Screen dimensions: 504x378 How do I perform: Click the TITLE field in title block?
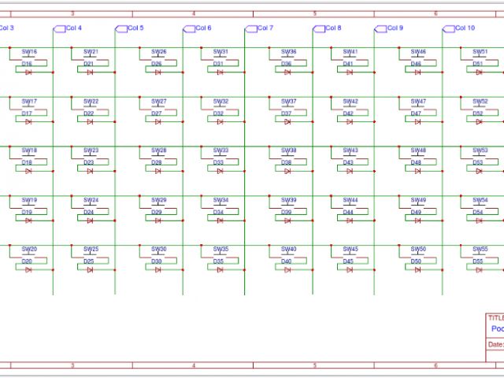click(495, 317)
